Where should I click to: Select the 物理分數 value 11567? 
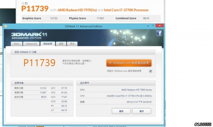(x=43, y=92)
